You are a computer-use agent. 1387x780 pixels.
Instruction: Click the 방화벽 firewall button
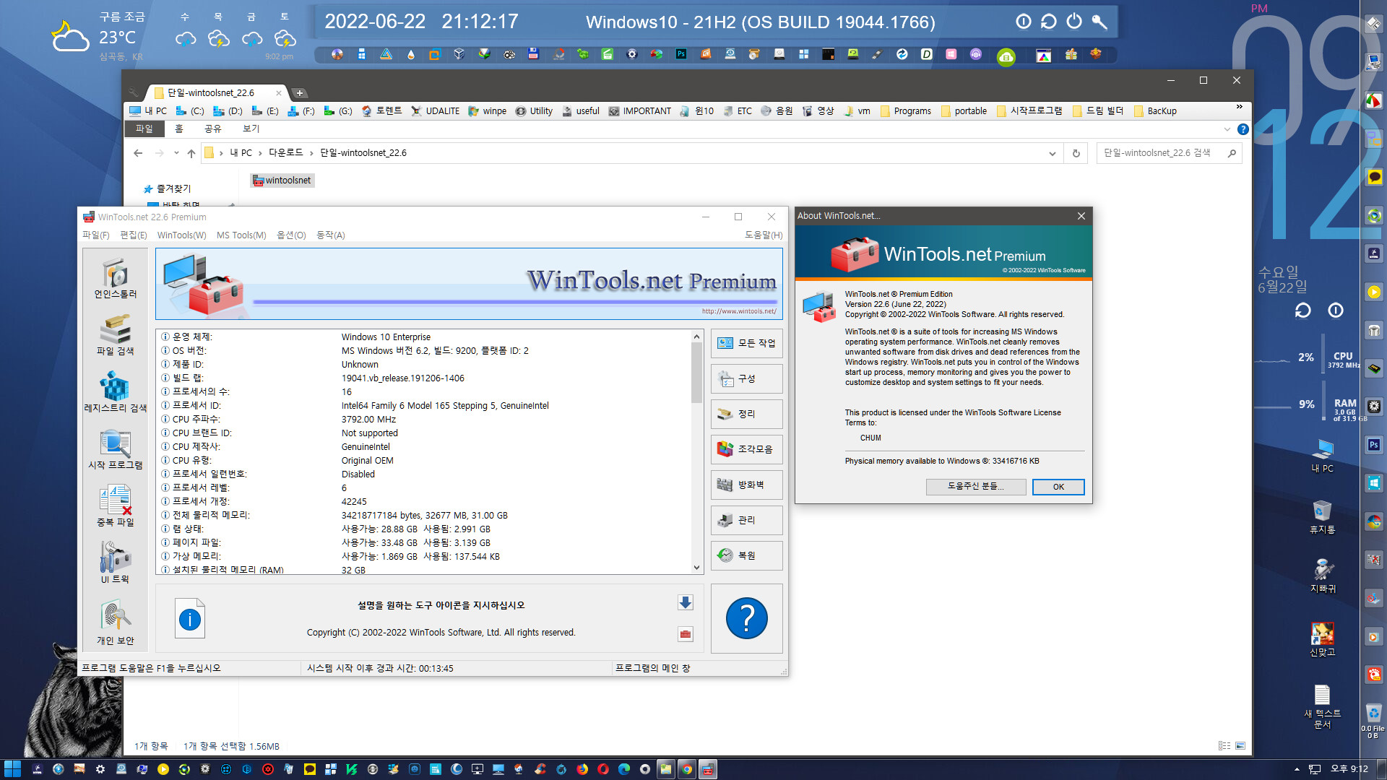tap(746, 485)
